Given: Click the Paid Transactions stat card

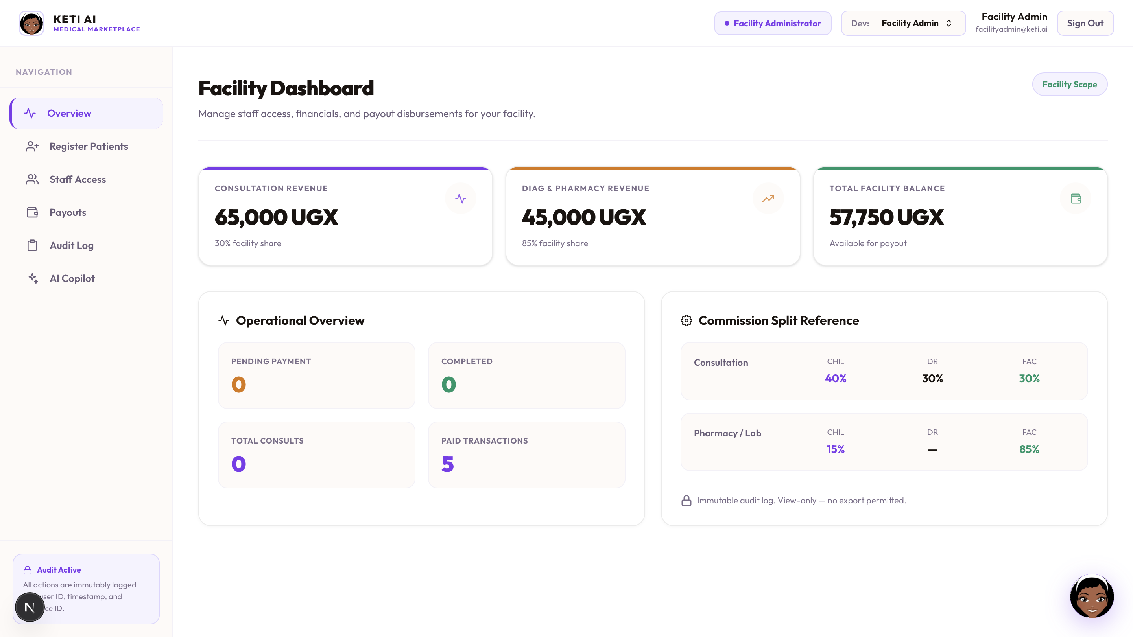Looking at the screenshot, I should [x=526, y=455].
